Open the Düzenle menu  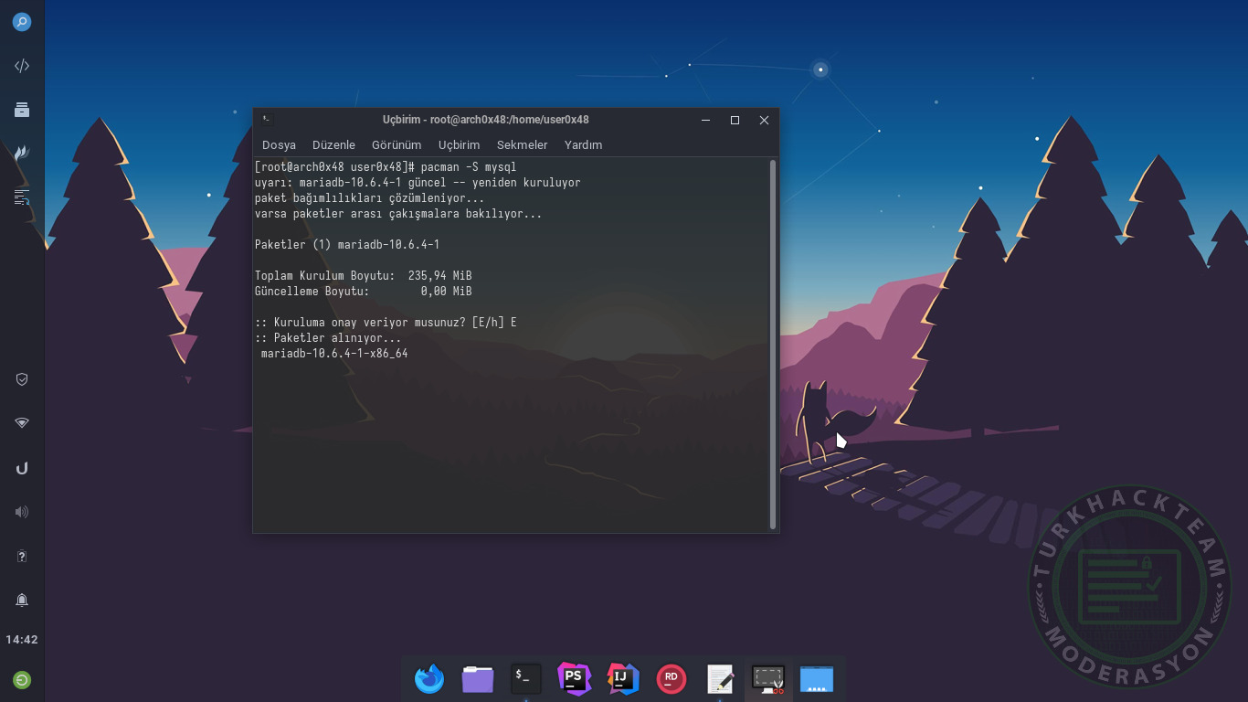point(333,144)
